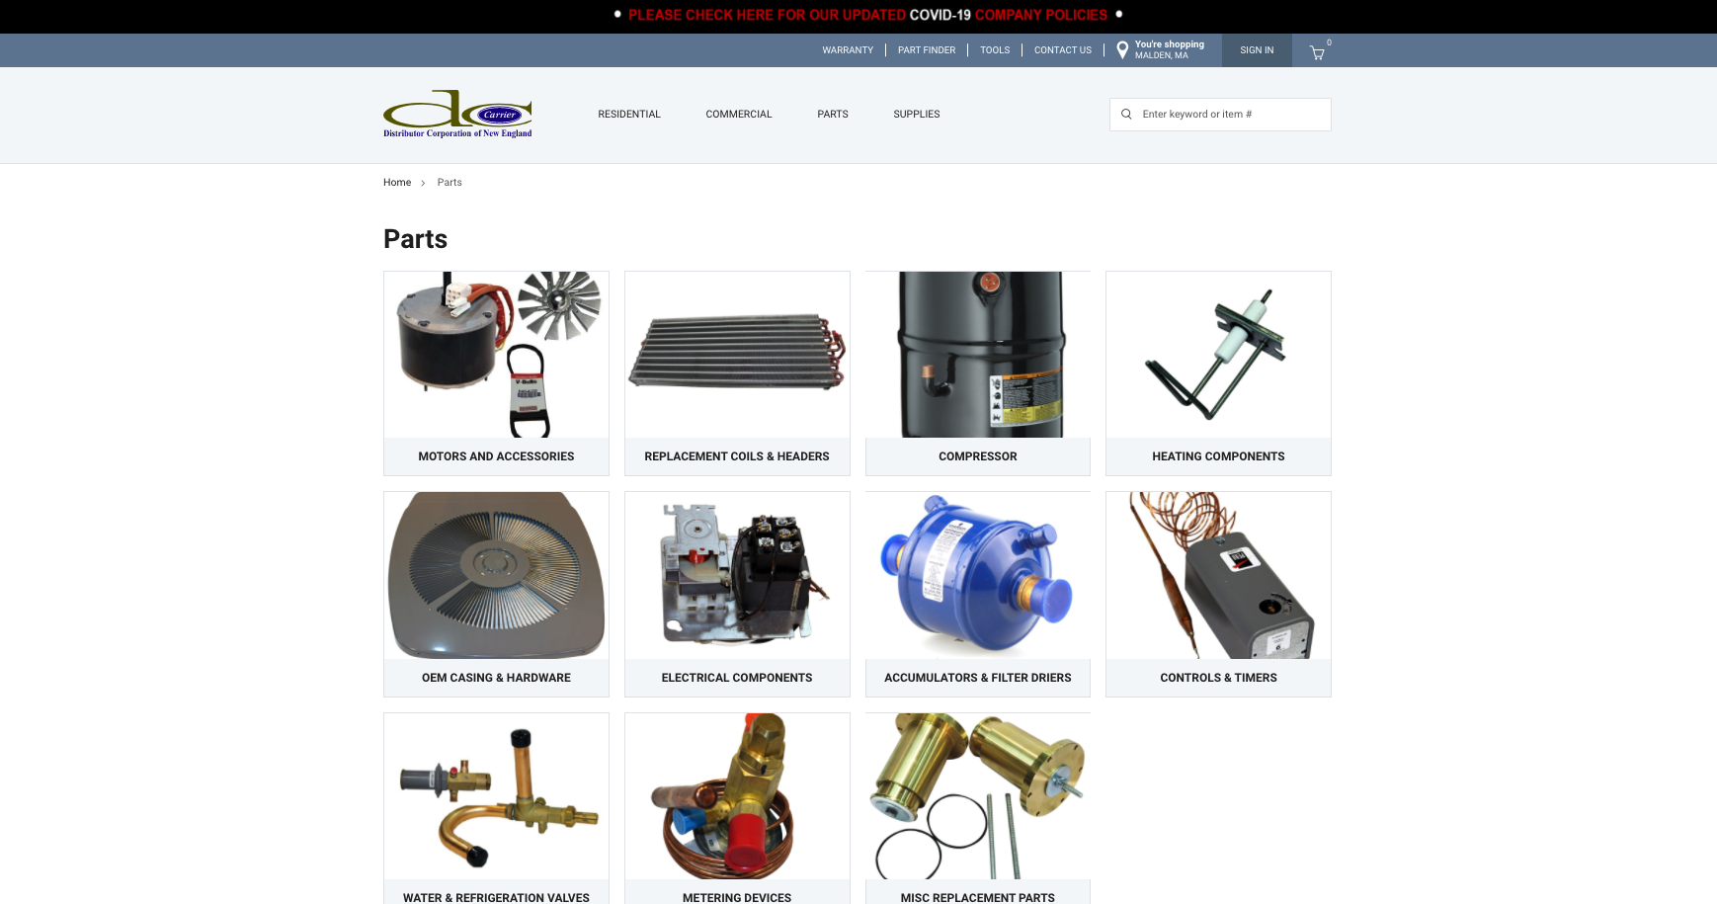Open the COVID-19 company policies banner
The height and width of the screenshot is (904, 1717).
tap(867, 15)
